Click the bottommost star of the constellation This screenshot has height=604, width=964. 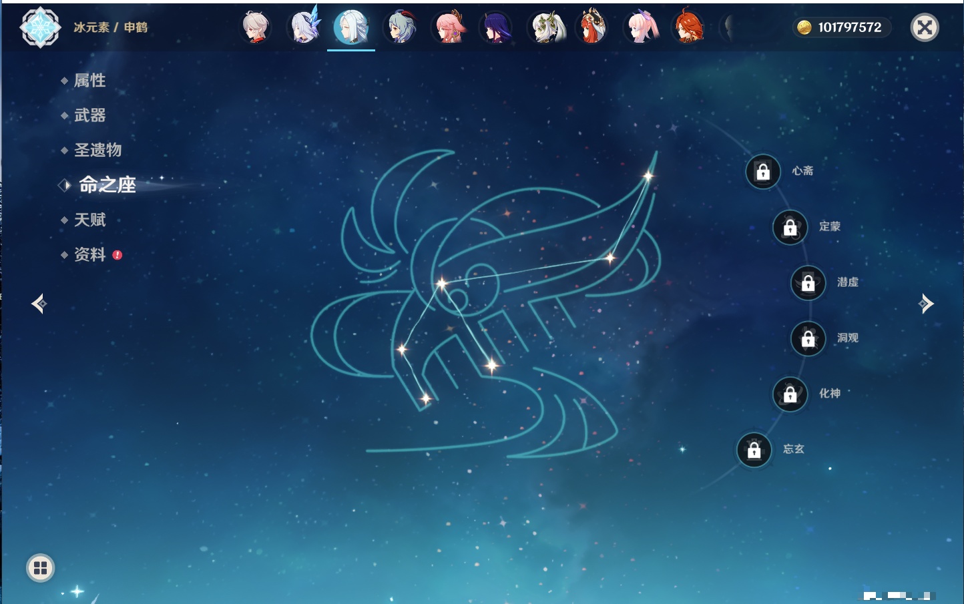[x=426, y=399]
